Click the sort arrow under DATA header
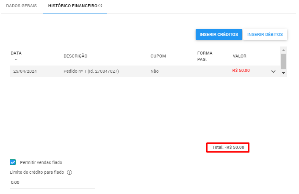The image size is (299, 194). click(x=16, y=60)
